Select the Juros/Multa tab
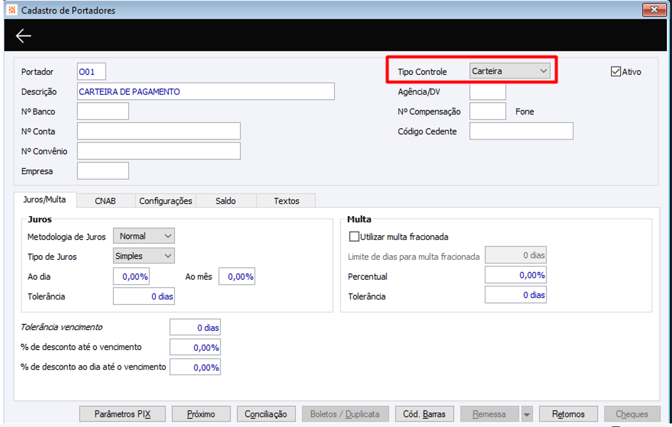672x427 pixels. 44,200
